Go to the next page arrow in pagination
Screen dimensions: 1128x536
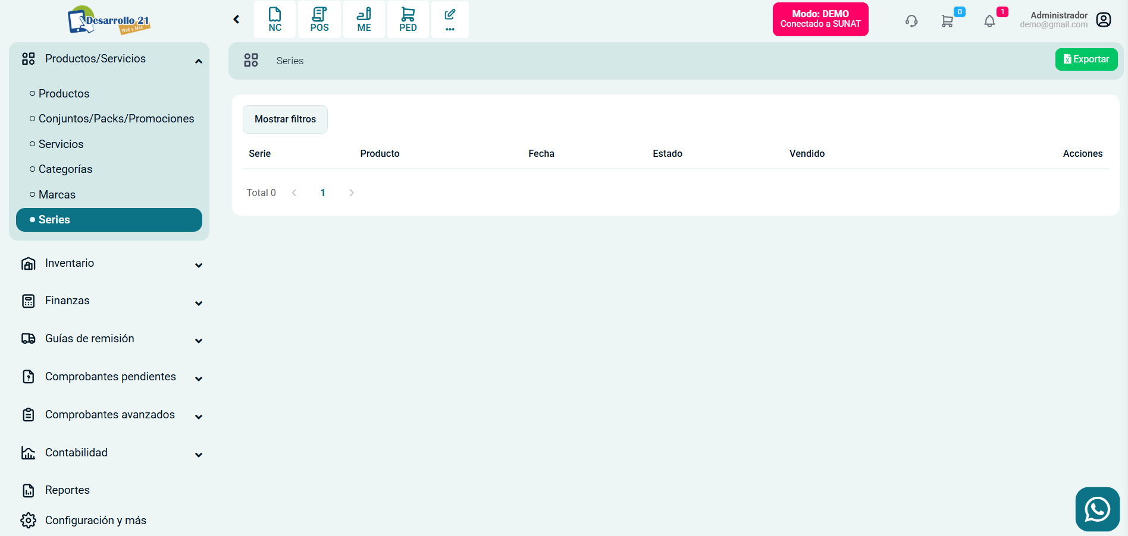[352, 193]
